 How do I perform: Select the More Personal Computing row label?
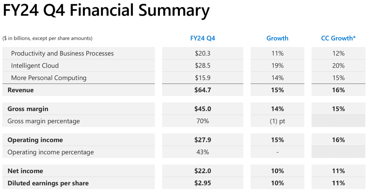(x=48, y=78)
